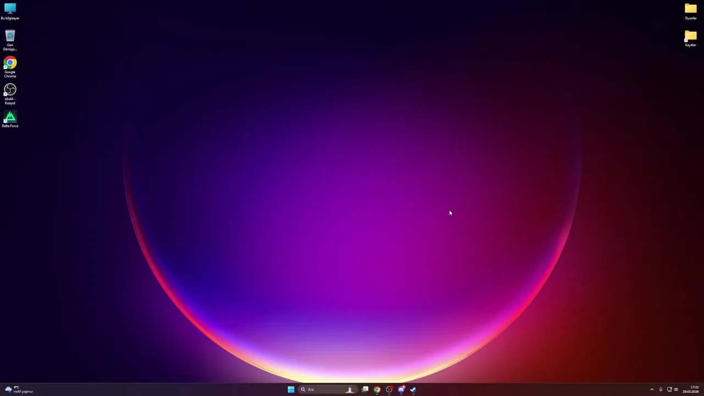Open the weather widget showing Hafif yağmur
This screenshot has height=396, width=704.
(19, 389)
